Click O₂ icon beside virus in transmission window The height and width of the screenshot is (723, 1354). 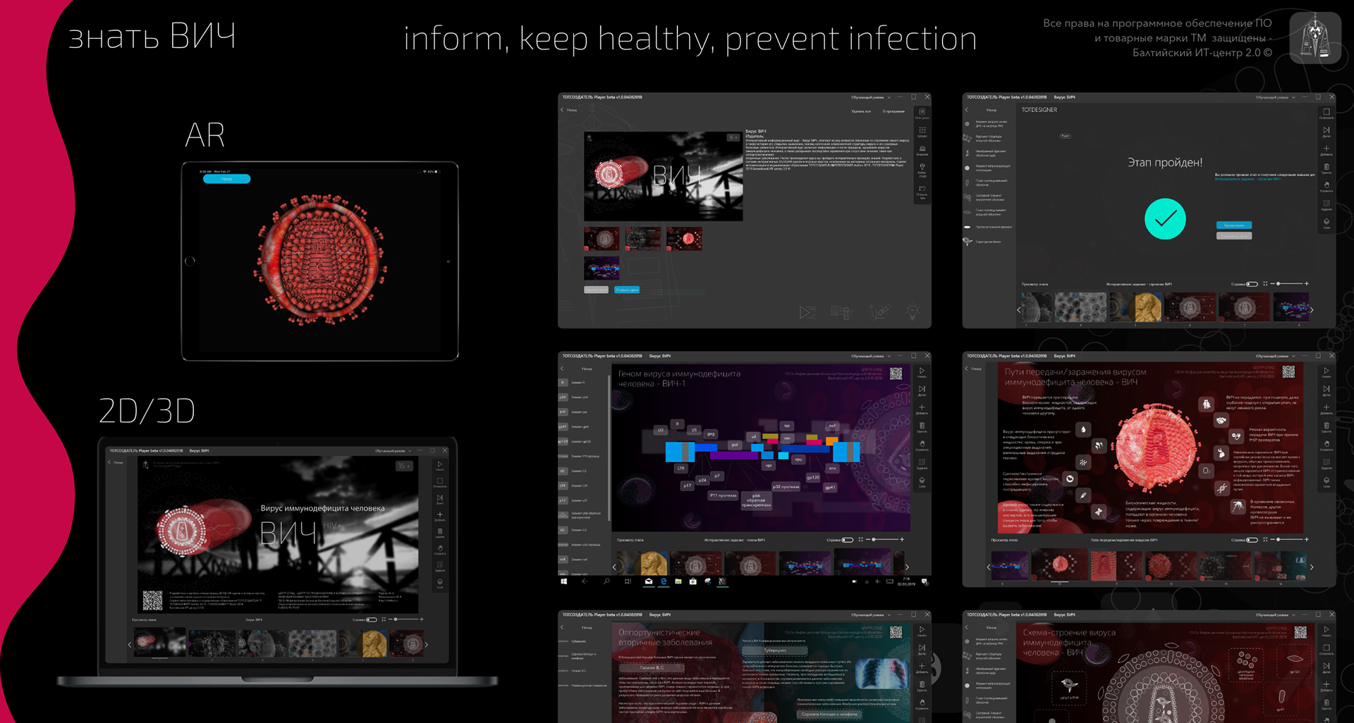(1207, 470)
